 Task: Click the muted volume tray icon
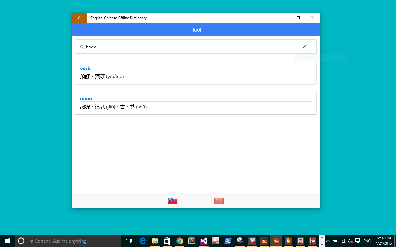coord(351,241)
